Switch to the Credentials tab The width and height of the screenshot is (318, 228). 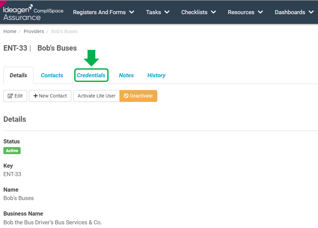click(91, 75)
